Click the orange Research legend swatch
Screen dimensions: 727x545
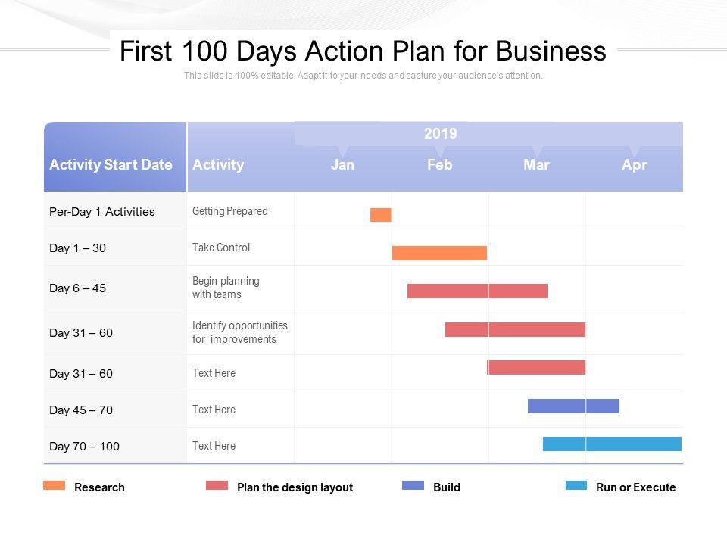tap(54, 485)
